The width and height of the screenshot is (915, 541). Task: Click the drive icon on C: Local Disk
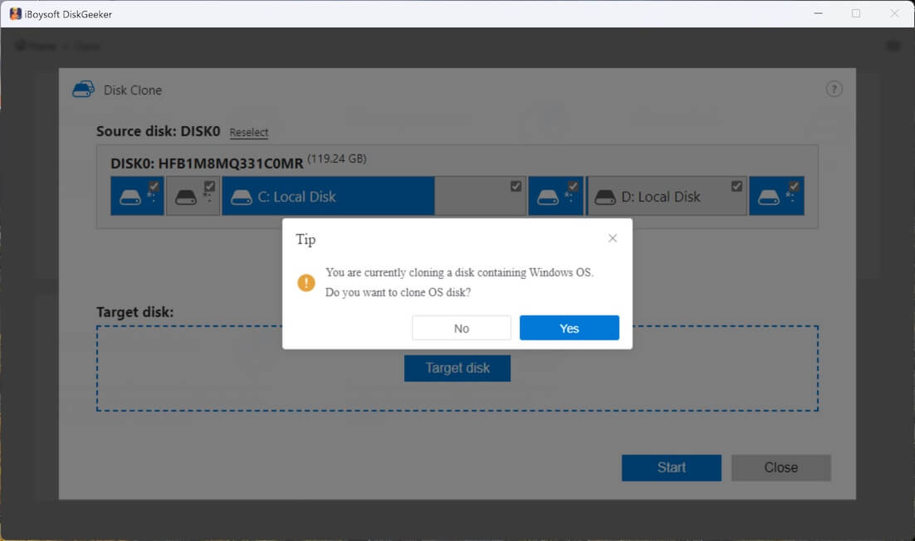242,197
